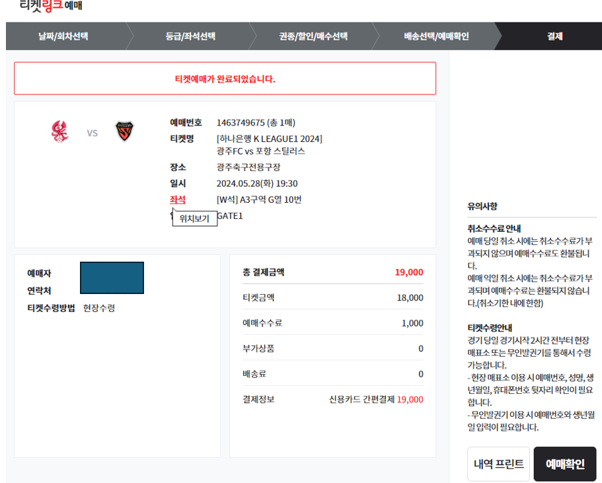Screen dimensions: 602x483
Task: Go to the 권종/할인/매수선택 step
Action: tap(313, 36)
